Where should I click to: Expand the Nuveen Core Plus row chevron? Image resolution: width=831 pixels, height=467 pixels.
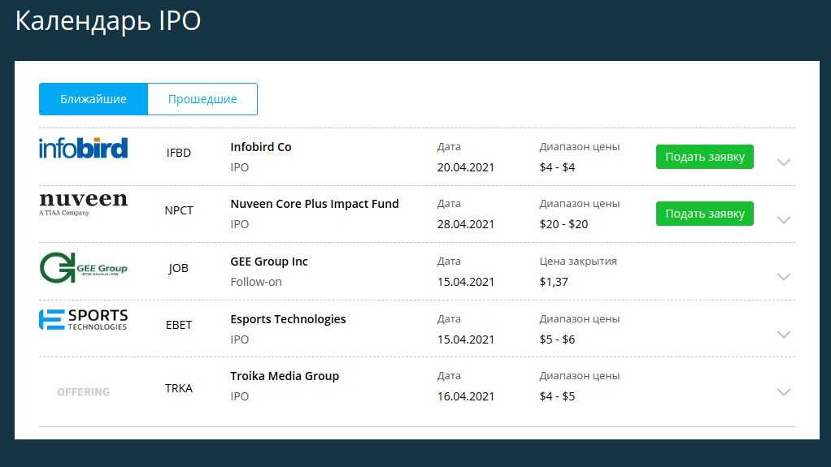tap(783, 219)
